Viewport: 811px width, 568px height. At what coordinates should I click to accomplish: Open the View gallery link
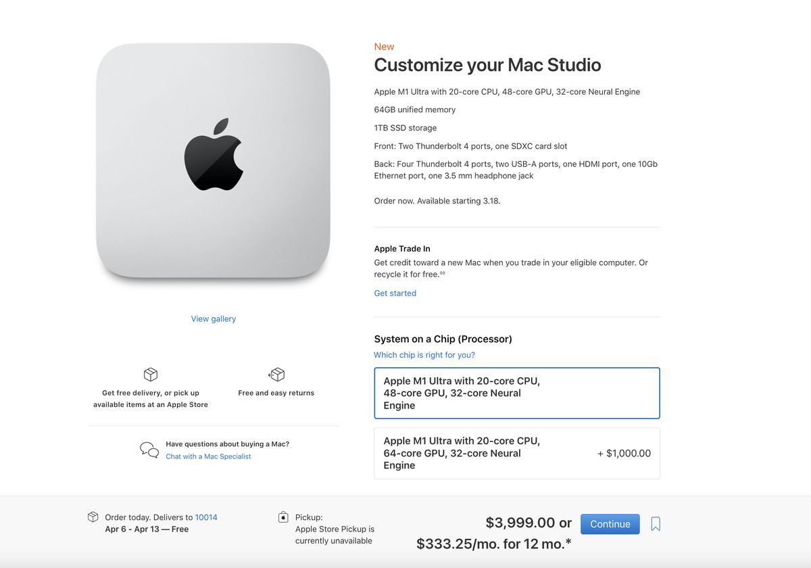click(214, 319)
